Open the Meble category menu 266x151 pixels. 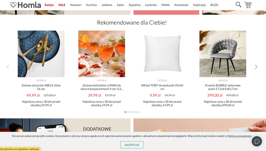point(165,5)
